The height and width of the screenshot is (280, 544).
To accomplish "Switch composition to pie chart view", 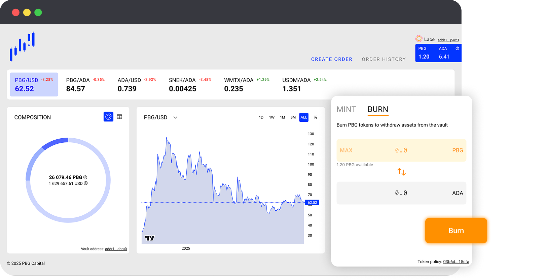I will [x=108, y=117].
